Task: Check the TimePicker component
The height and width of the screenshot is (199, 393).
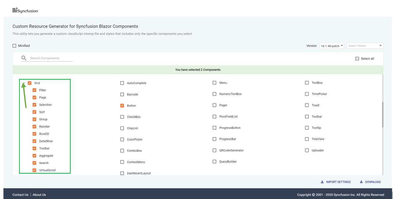Action: [x=307, y=94]
